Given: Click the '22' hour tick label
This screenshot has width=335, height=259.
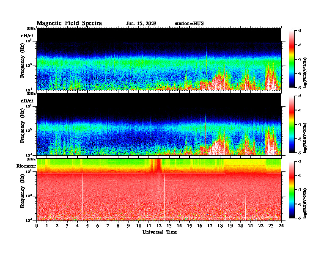Looking at the screenshot, I should point(261,226).
